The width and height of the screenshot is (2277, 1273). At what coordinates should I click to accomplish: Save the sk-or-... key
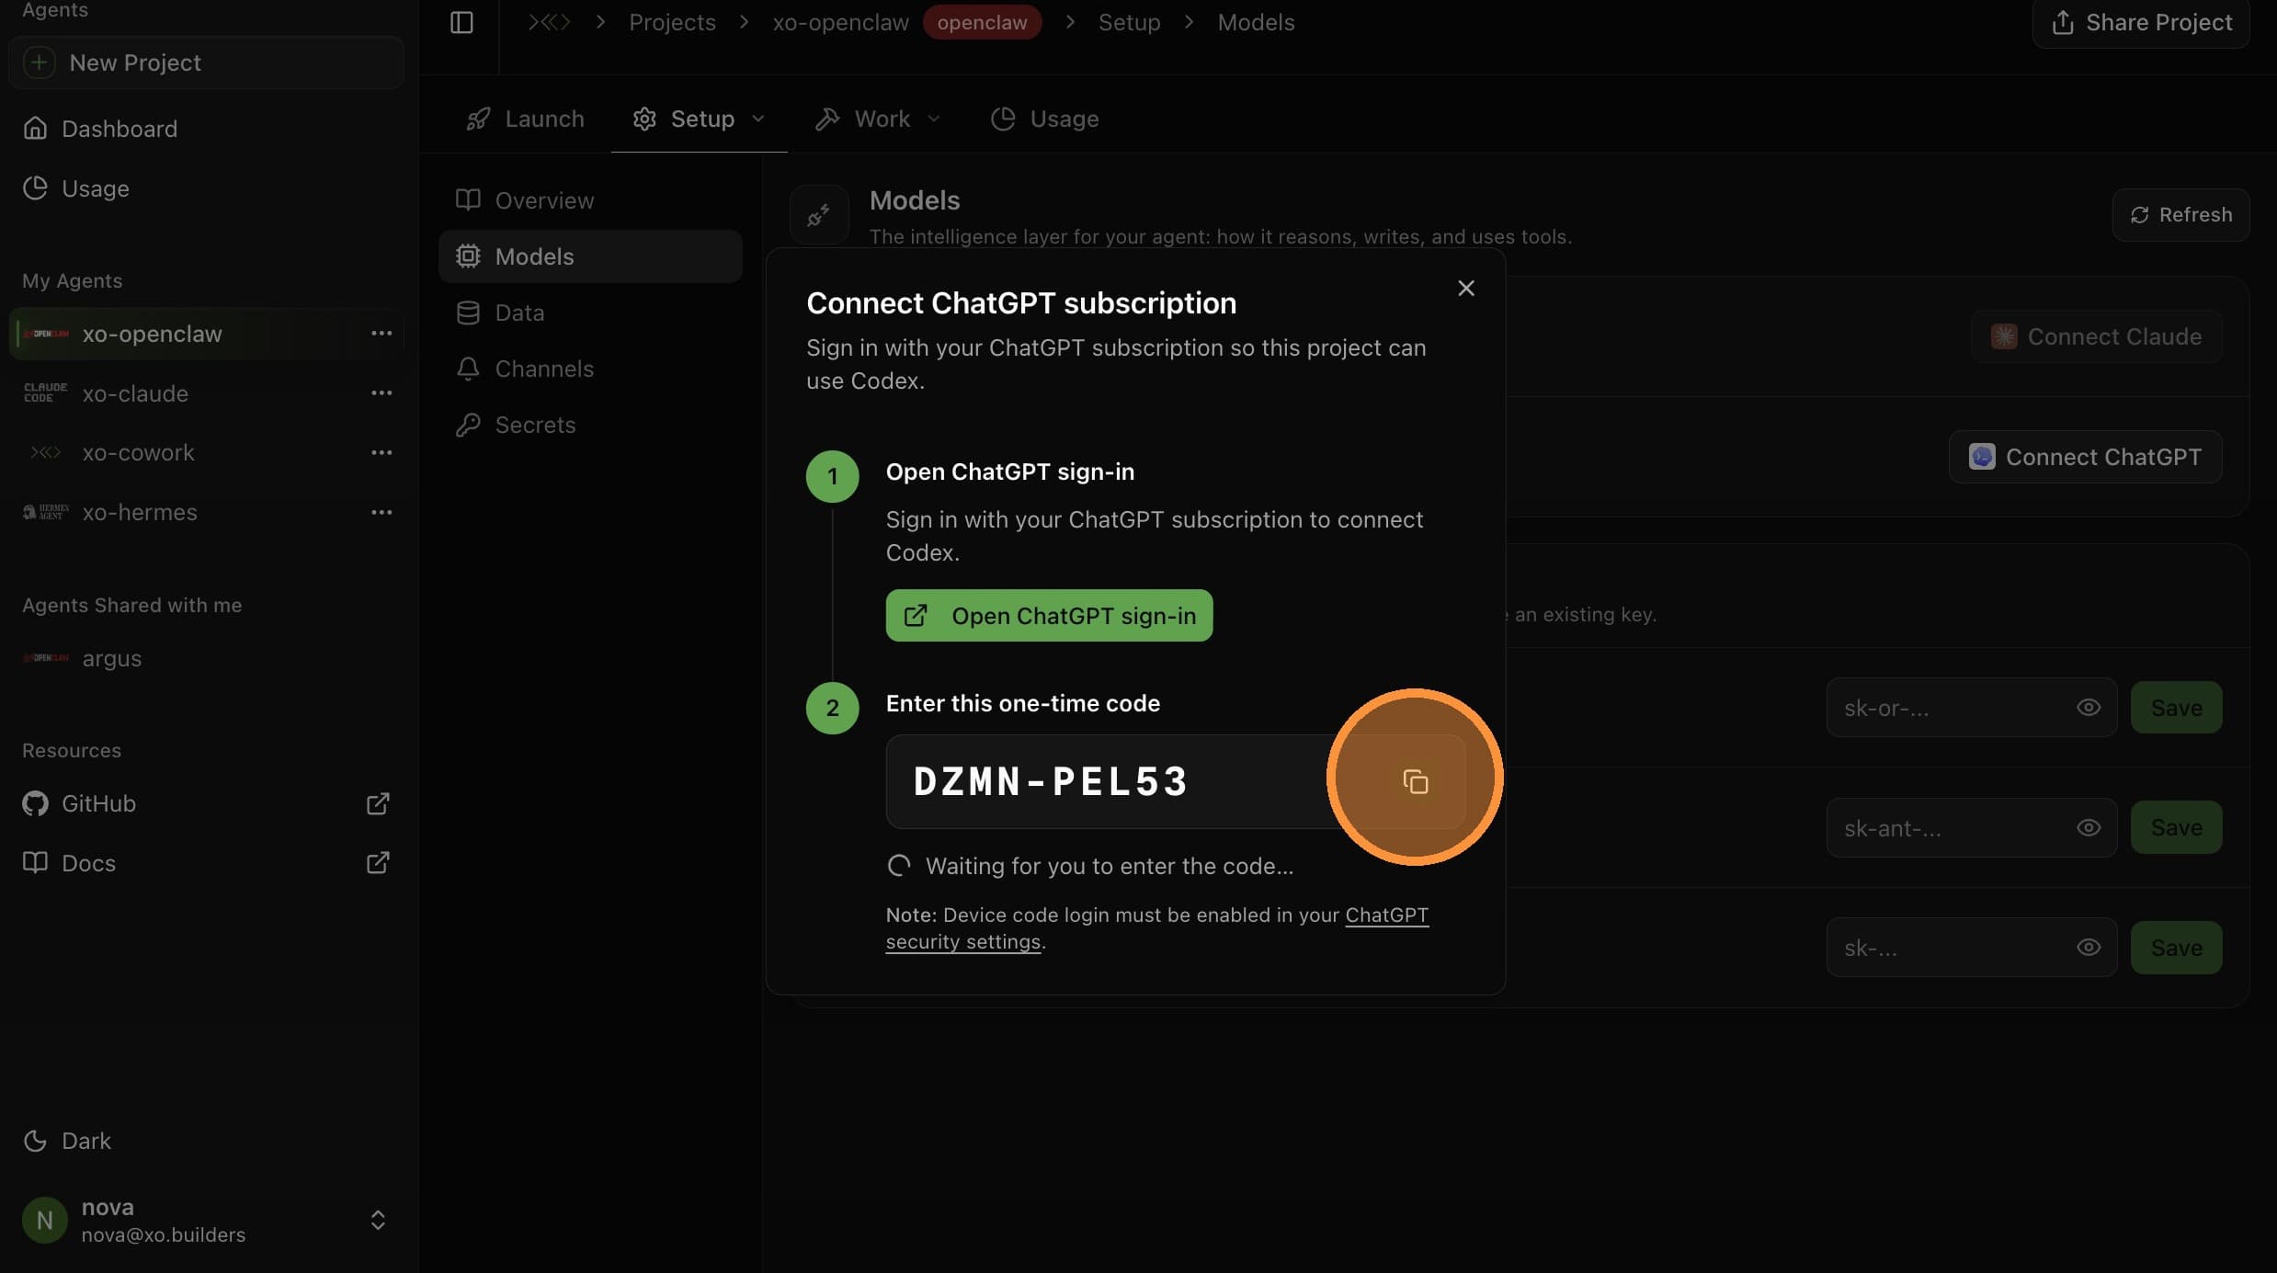click(2176, 708)
